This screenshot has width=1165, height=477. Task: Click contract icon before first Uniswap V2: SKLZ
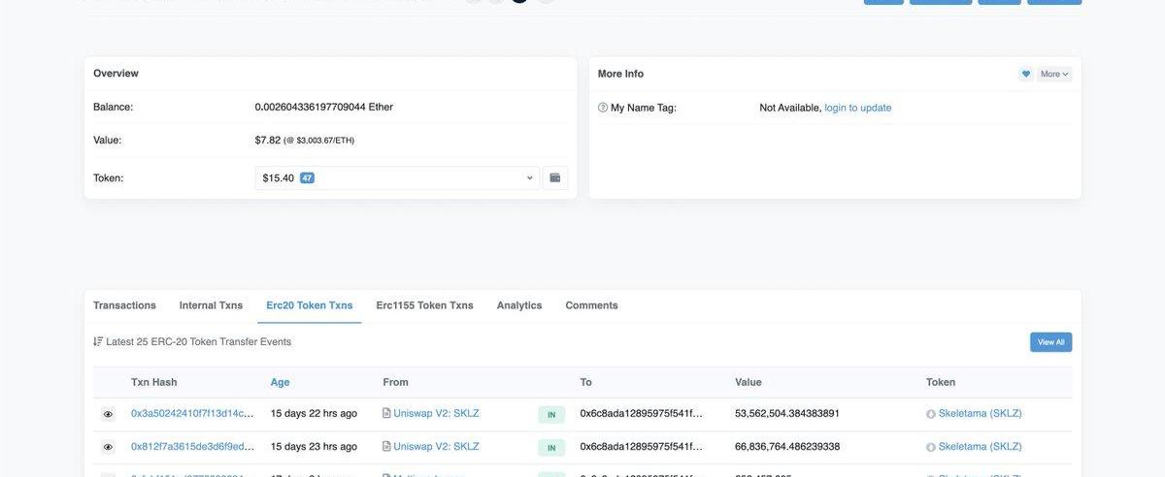click(x=386, y=413)
